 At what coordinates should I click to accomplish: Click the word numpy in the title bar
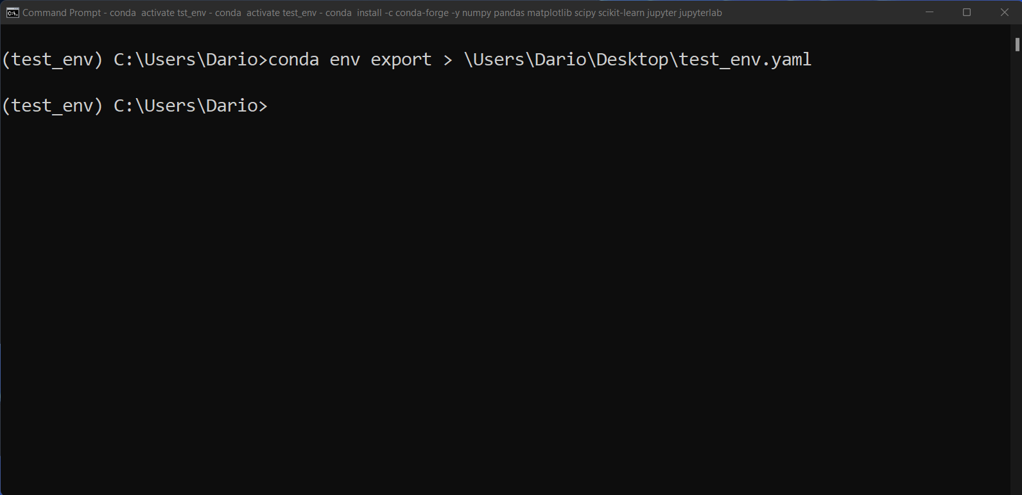(x=475, y=12)
